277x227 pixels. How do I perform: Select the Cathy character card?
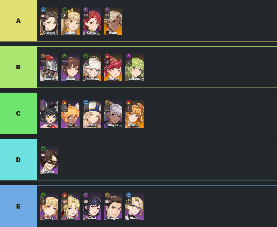click(x=92, y=21)
